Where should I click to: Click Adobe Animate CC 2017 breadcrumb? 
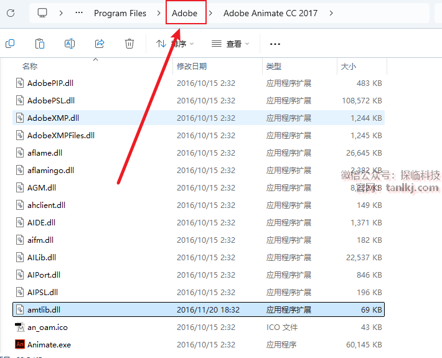click(270, 13)
